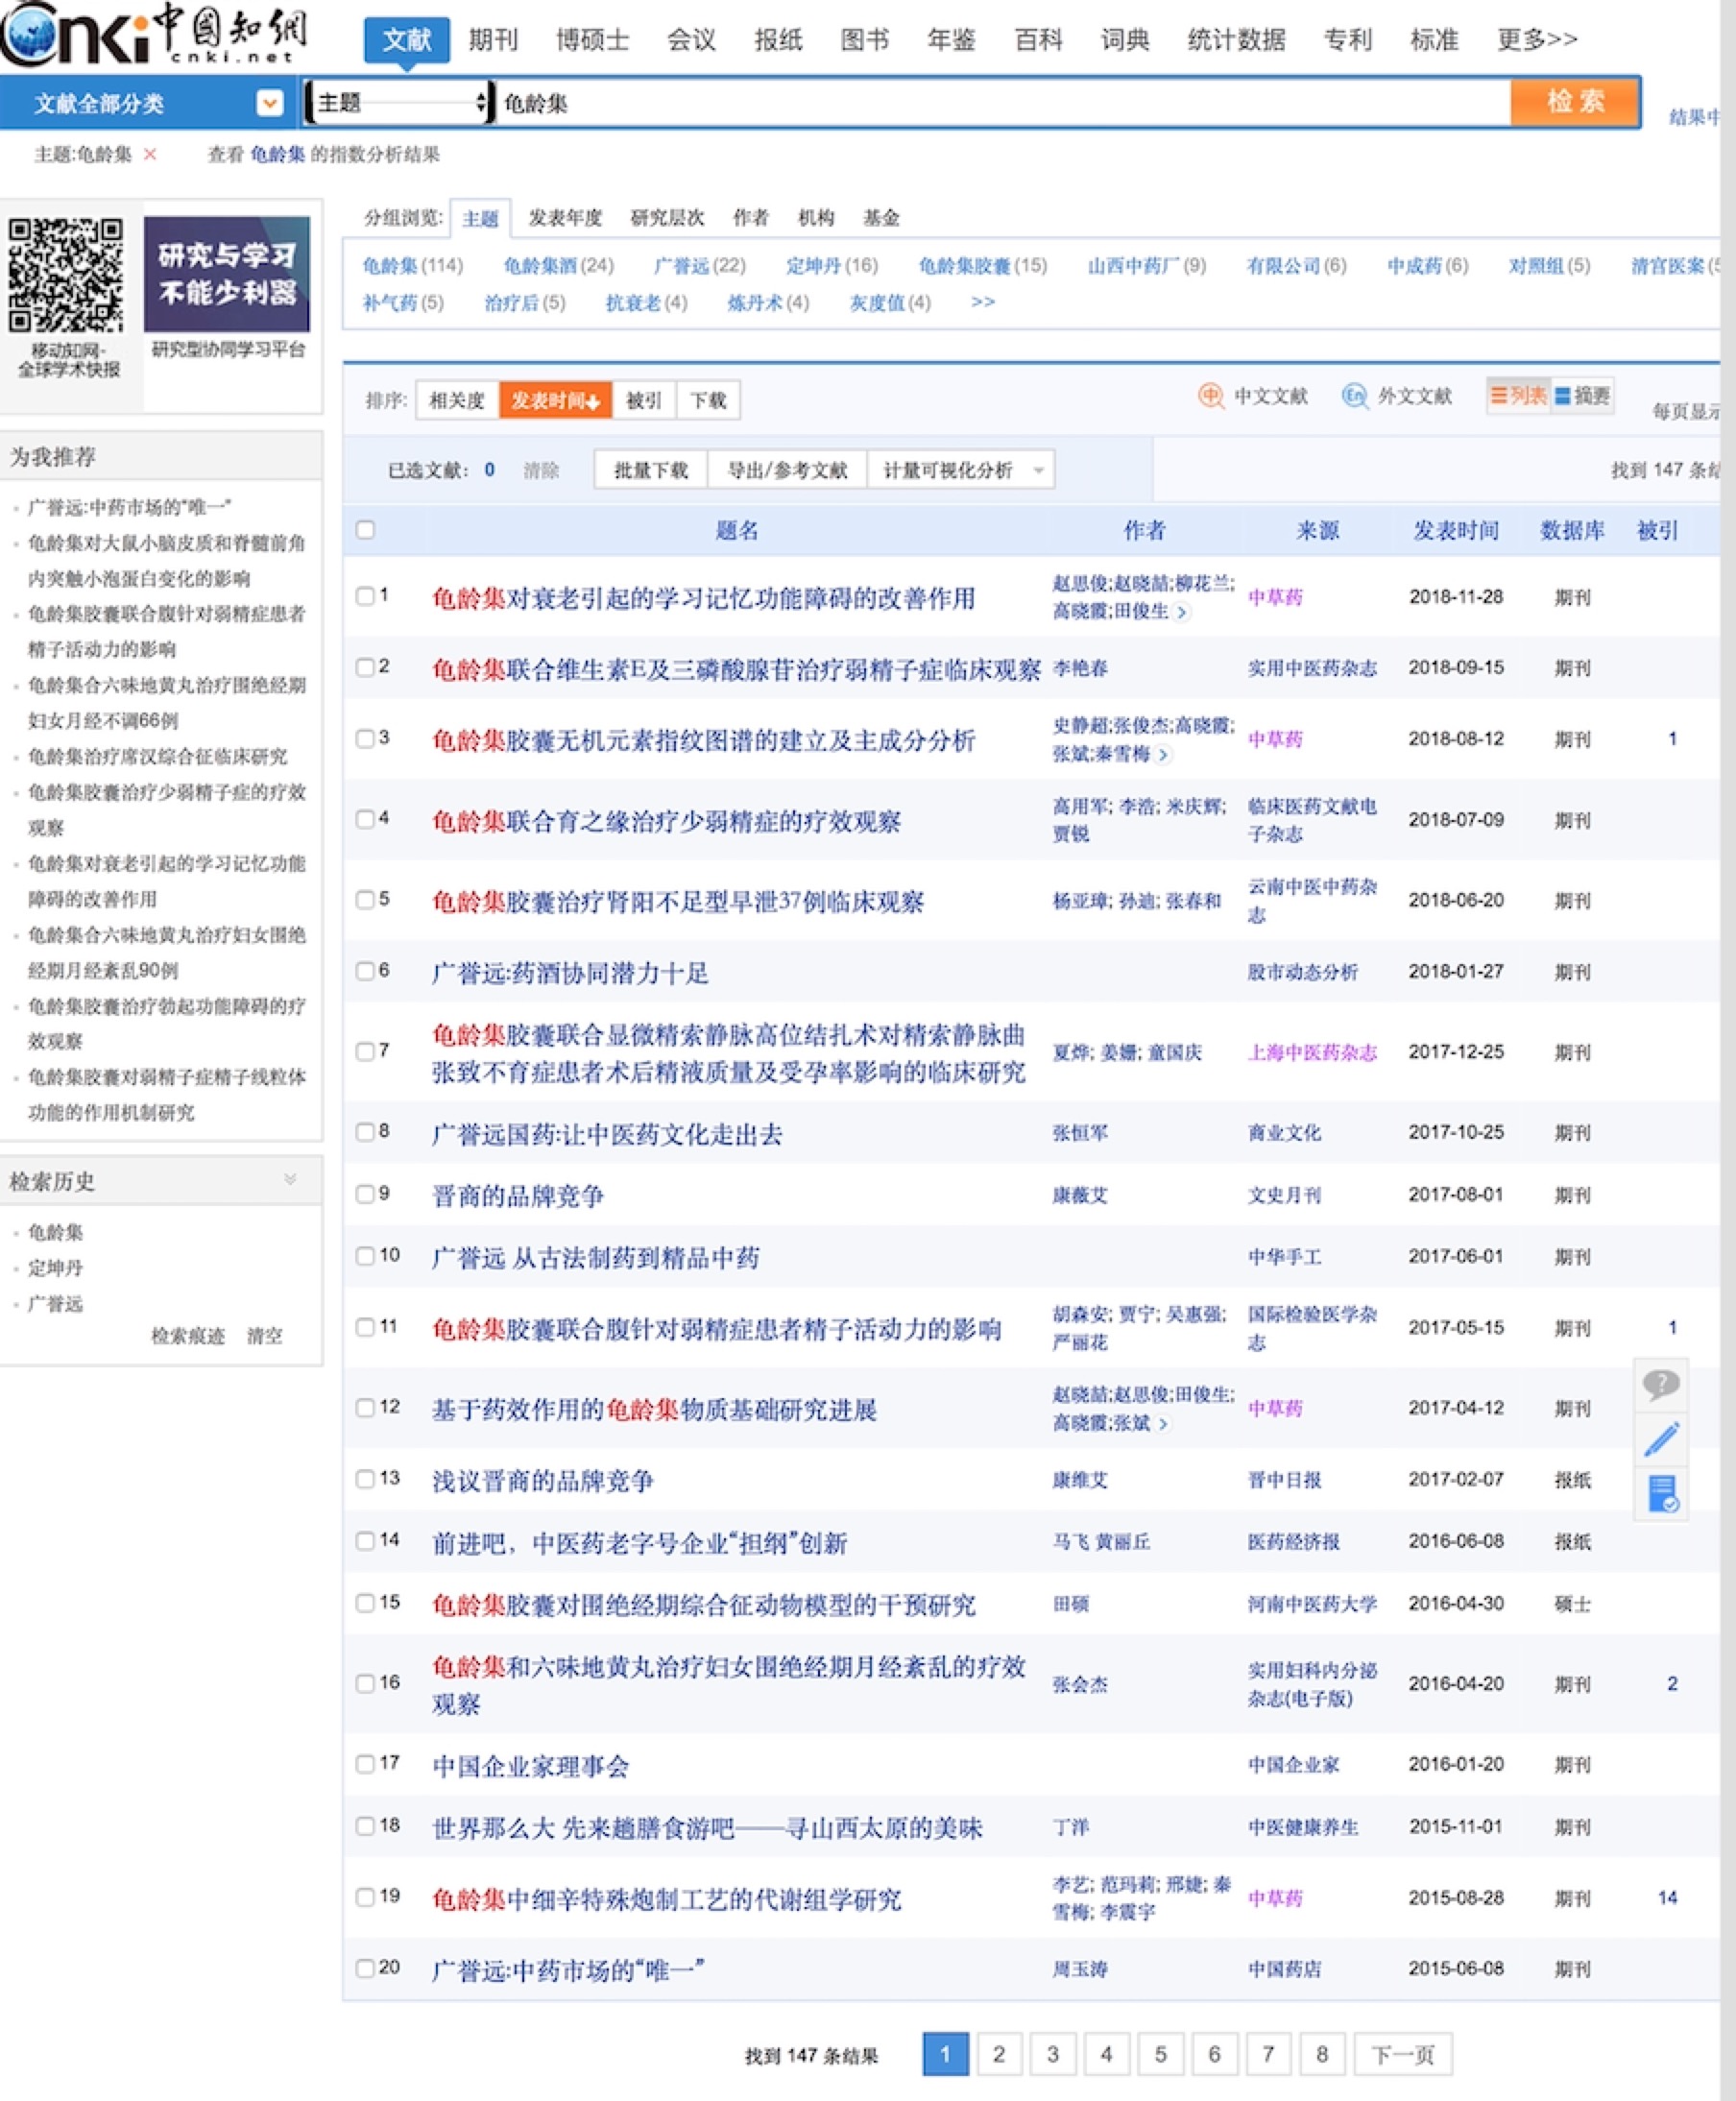Open the feedback chat bubble icon
Viewport: 1736px width, 2101px height.
point(1660,1384)
